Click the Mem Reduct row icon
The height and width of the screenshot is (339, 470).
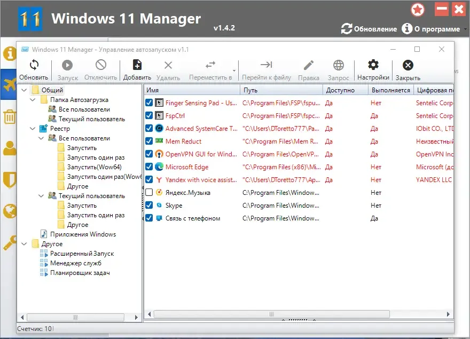coord(159,141)
